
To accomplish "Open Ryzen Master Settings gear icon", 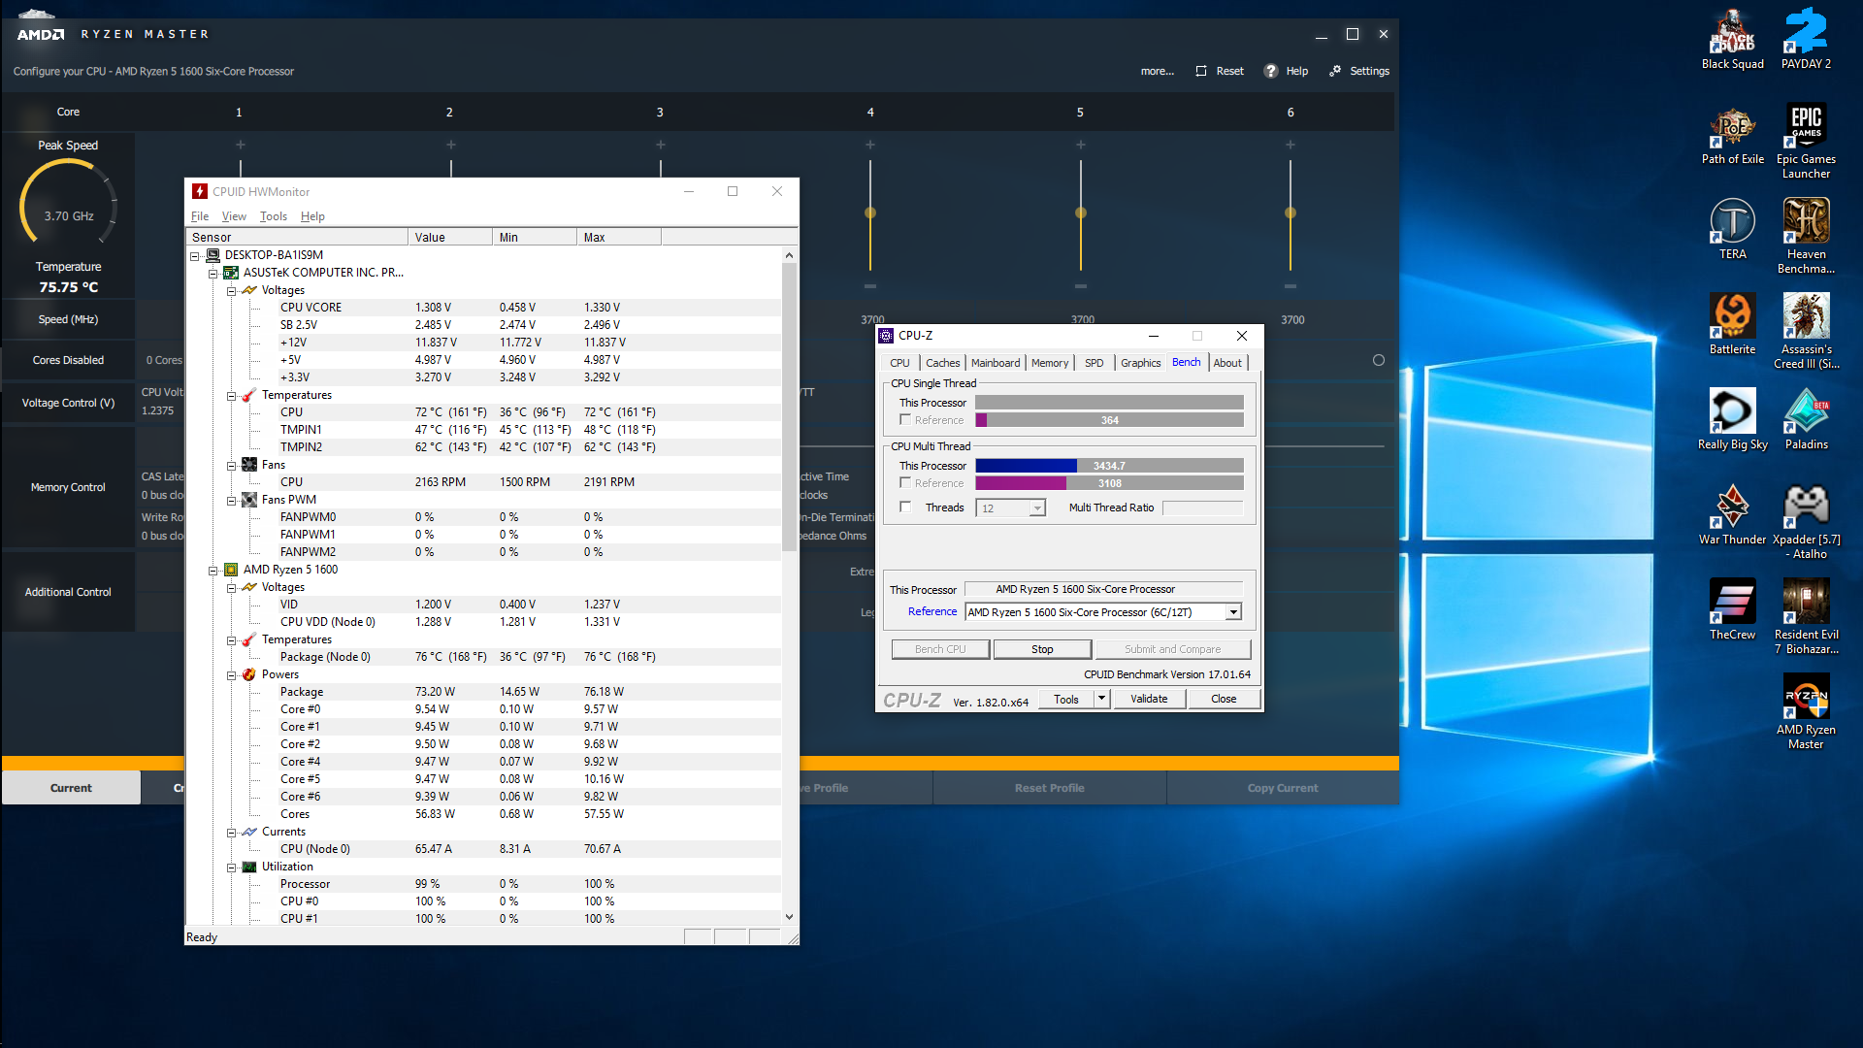I will 1335,71.
